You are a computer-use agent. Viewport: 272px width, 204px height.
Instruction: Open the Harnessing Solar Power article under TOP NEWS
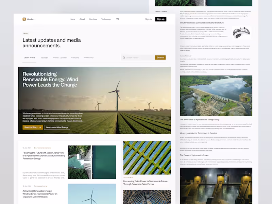click(x=146, y=183)
